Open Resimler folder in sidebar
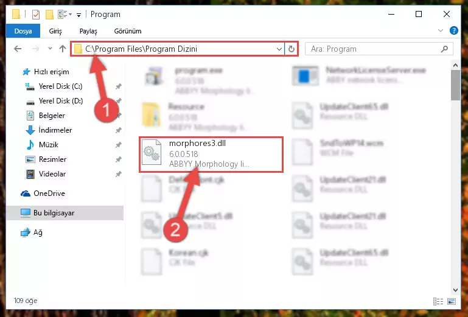The image size is (468, 317). [46, 159]
